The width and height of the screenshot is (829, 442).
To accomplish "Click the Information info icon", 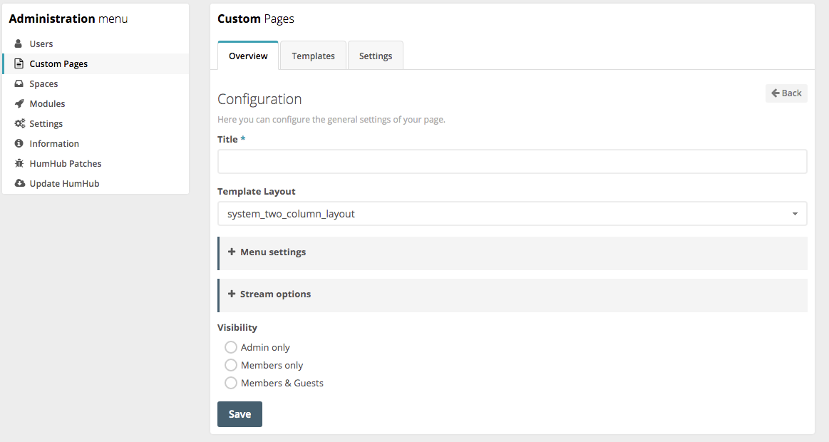I will click(19, 143).
